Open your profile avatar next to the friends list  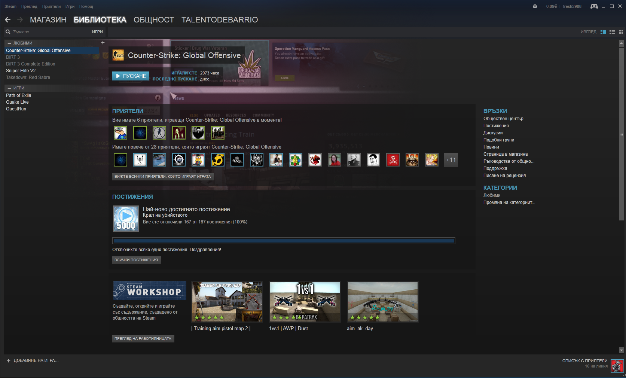click(617, 366)
